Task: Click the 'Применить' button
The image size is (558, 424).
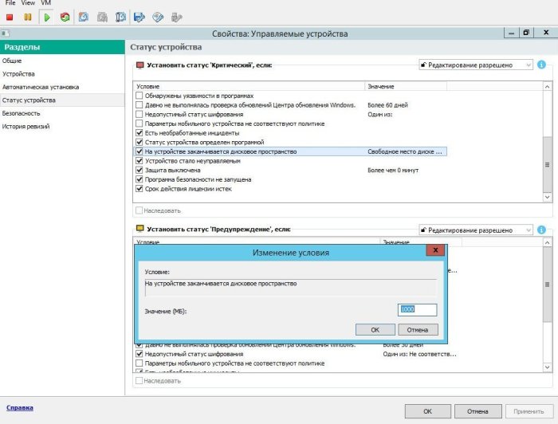Action: coord(529,411)
